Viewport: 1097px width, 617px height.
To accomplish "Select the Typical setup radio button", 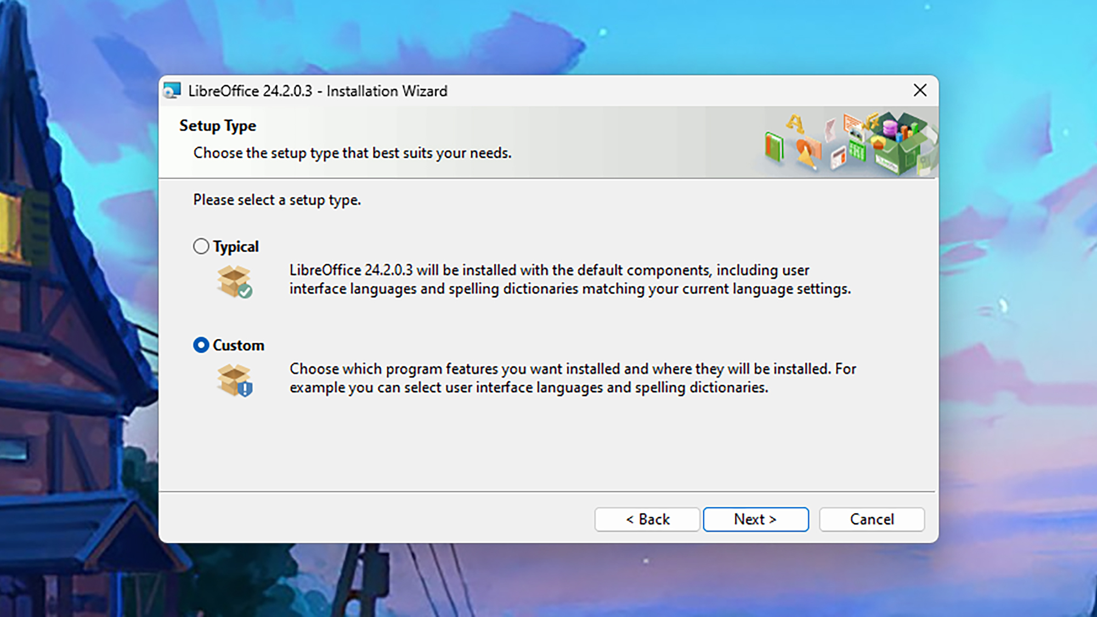I will coord(201,246).
